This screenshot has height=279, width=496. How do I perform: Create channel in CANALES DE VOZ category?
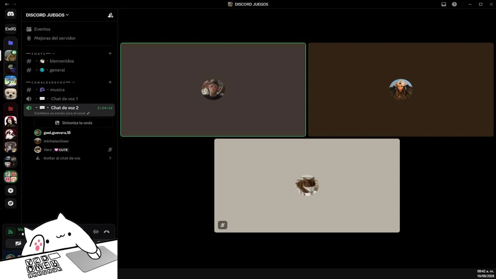click(x=110, y=82)
